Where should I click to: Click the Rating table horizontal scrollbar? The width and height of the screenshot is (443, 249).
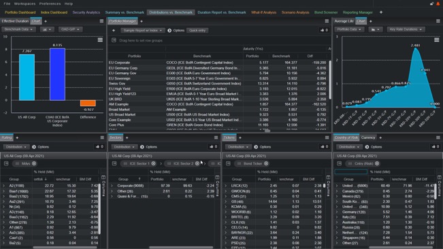[x=65, y=248]
